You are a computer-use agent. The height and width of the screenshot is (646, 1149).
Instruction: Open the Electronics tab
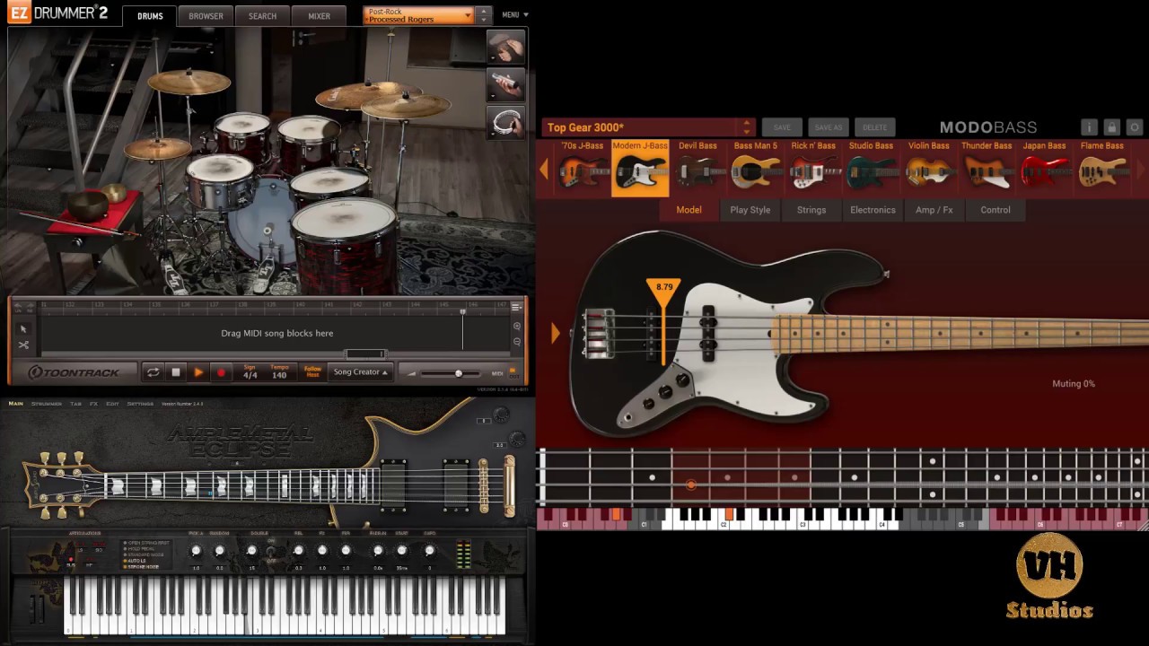pos(873,210)
